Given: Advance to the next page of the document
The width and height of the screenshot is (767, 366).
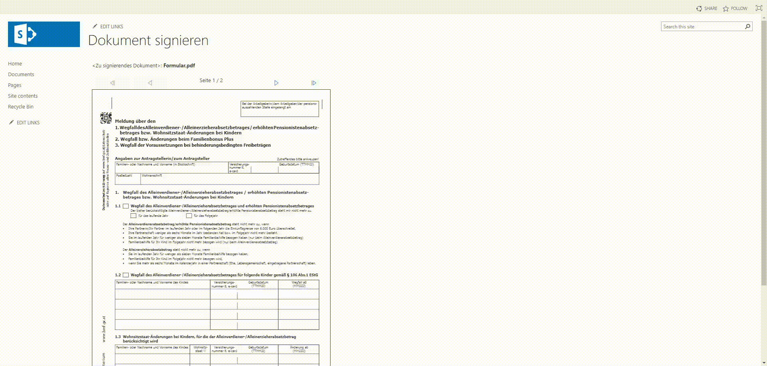Looking at the screenshot, I should [x=276, y=83].
